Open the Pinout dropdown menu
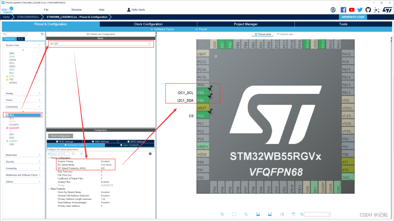This screenshot has width=394, height=221. point(201,29)
